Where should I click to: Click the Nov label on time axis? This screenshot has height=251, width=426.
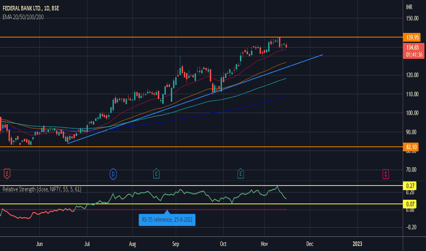pos(264,244)
